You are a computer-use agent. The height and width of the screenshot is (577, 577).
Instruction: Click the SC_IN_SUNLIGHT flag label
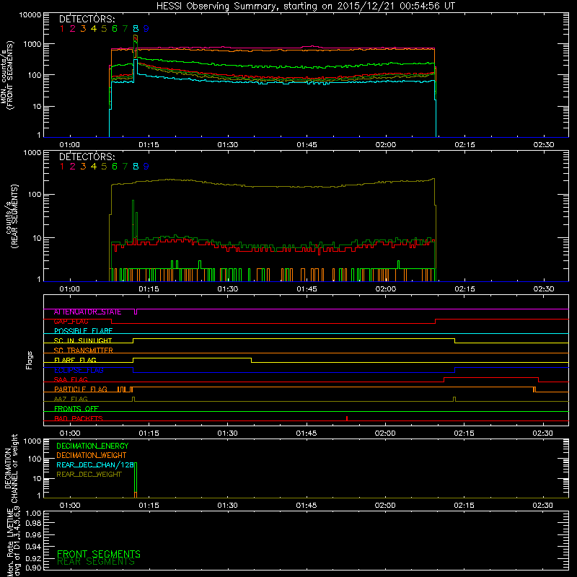[x=83, y=340]
